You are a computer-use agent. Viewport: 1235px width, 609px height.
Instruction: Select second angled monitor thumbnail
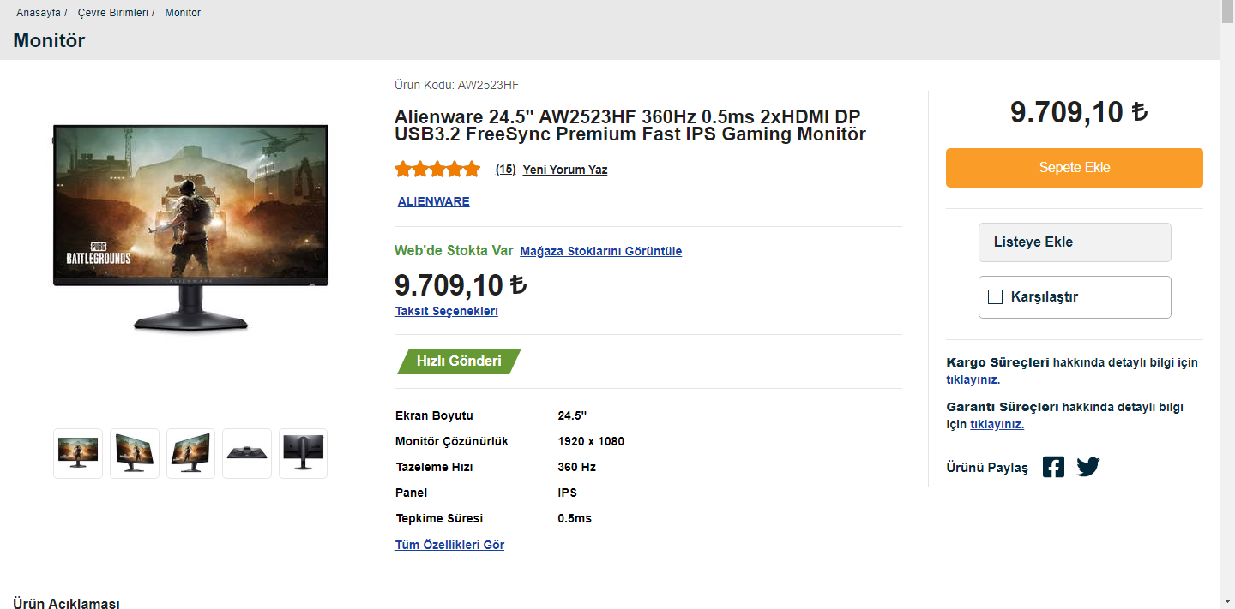coord(135,453)
